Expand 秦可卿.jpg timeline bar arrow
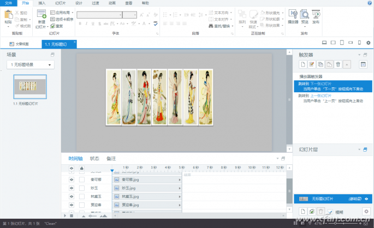The image size is (374, 228). click(180, 180)
